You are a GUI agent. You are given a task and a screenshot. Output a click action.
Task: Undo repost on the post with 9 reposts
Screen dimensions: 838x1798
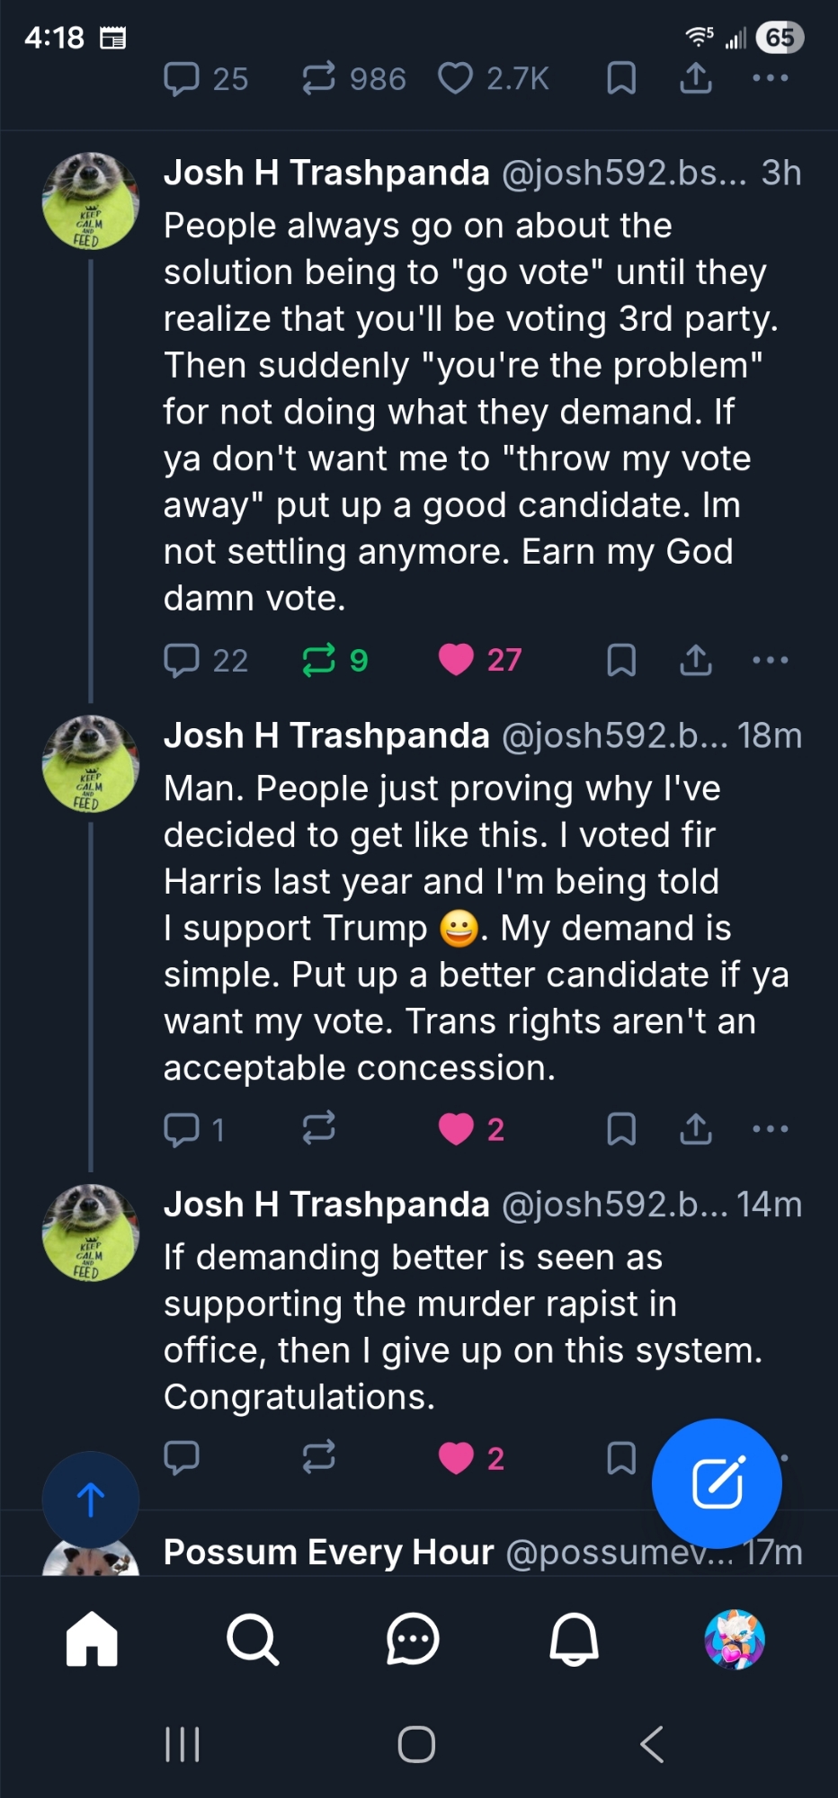pyautogui.click(x=319, y=660)
